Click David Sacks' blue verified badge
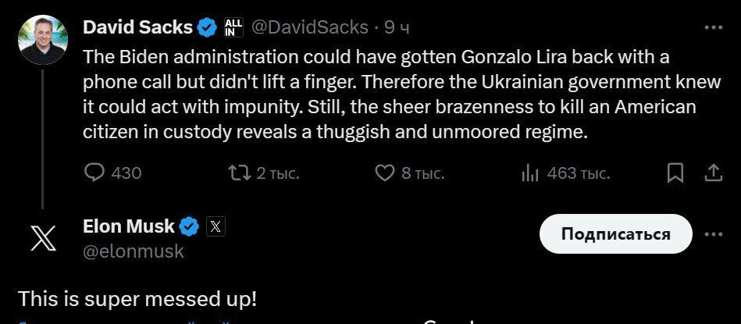This screenshot has height=324, width=741. pos(207,27)
